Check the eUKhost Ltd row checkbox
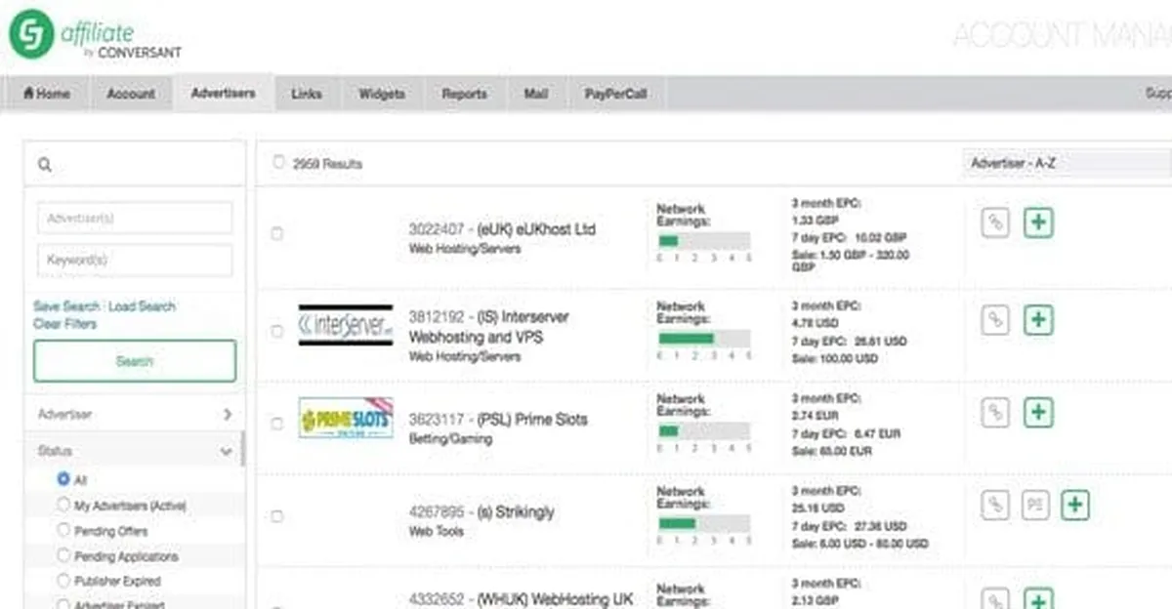The height and width of the screenshot is (609, 1172). tap(277, 234)
